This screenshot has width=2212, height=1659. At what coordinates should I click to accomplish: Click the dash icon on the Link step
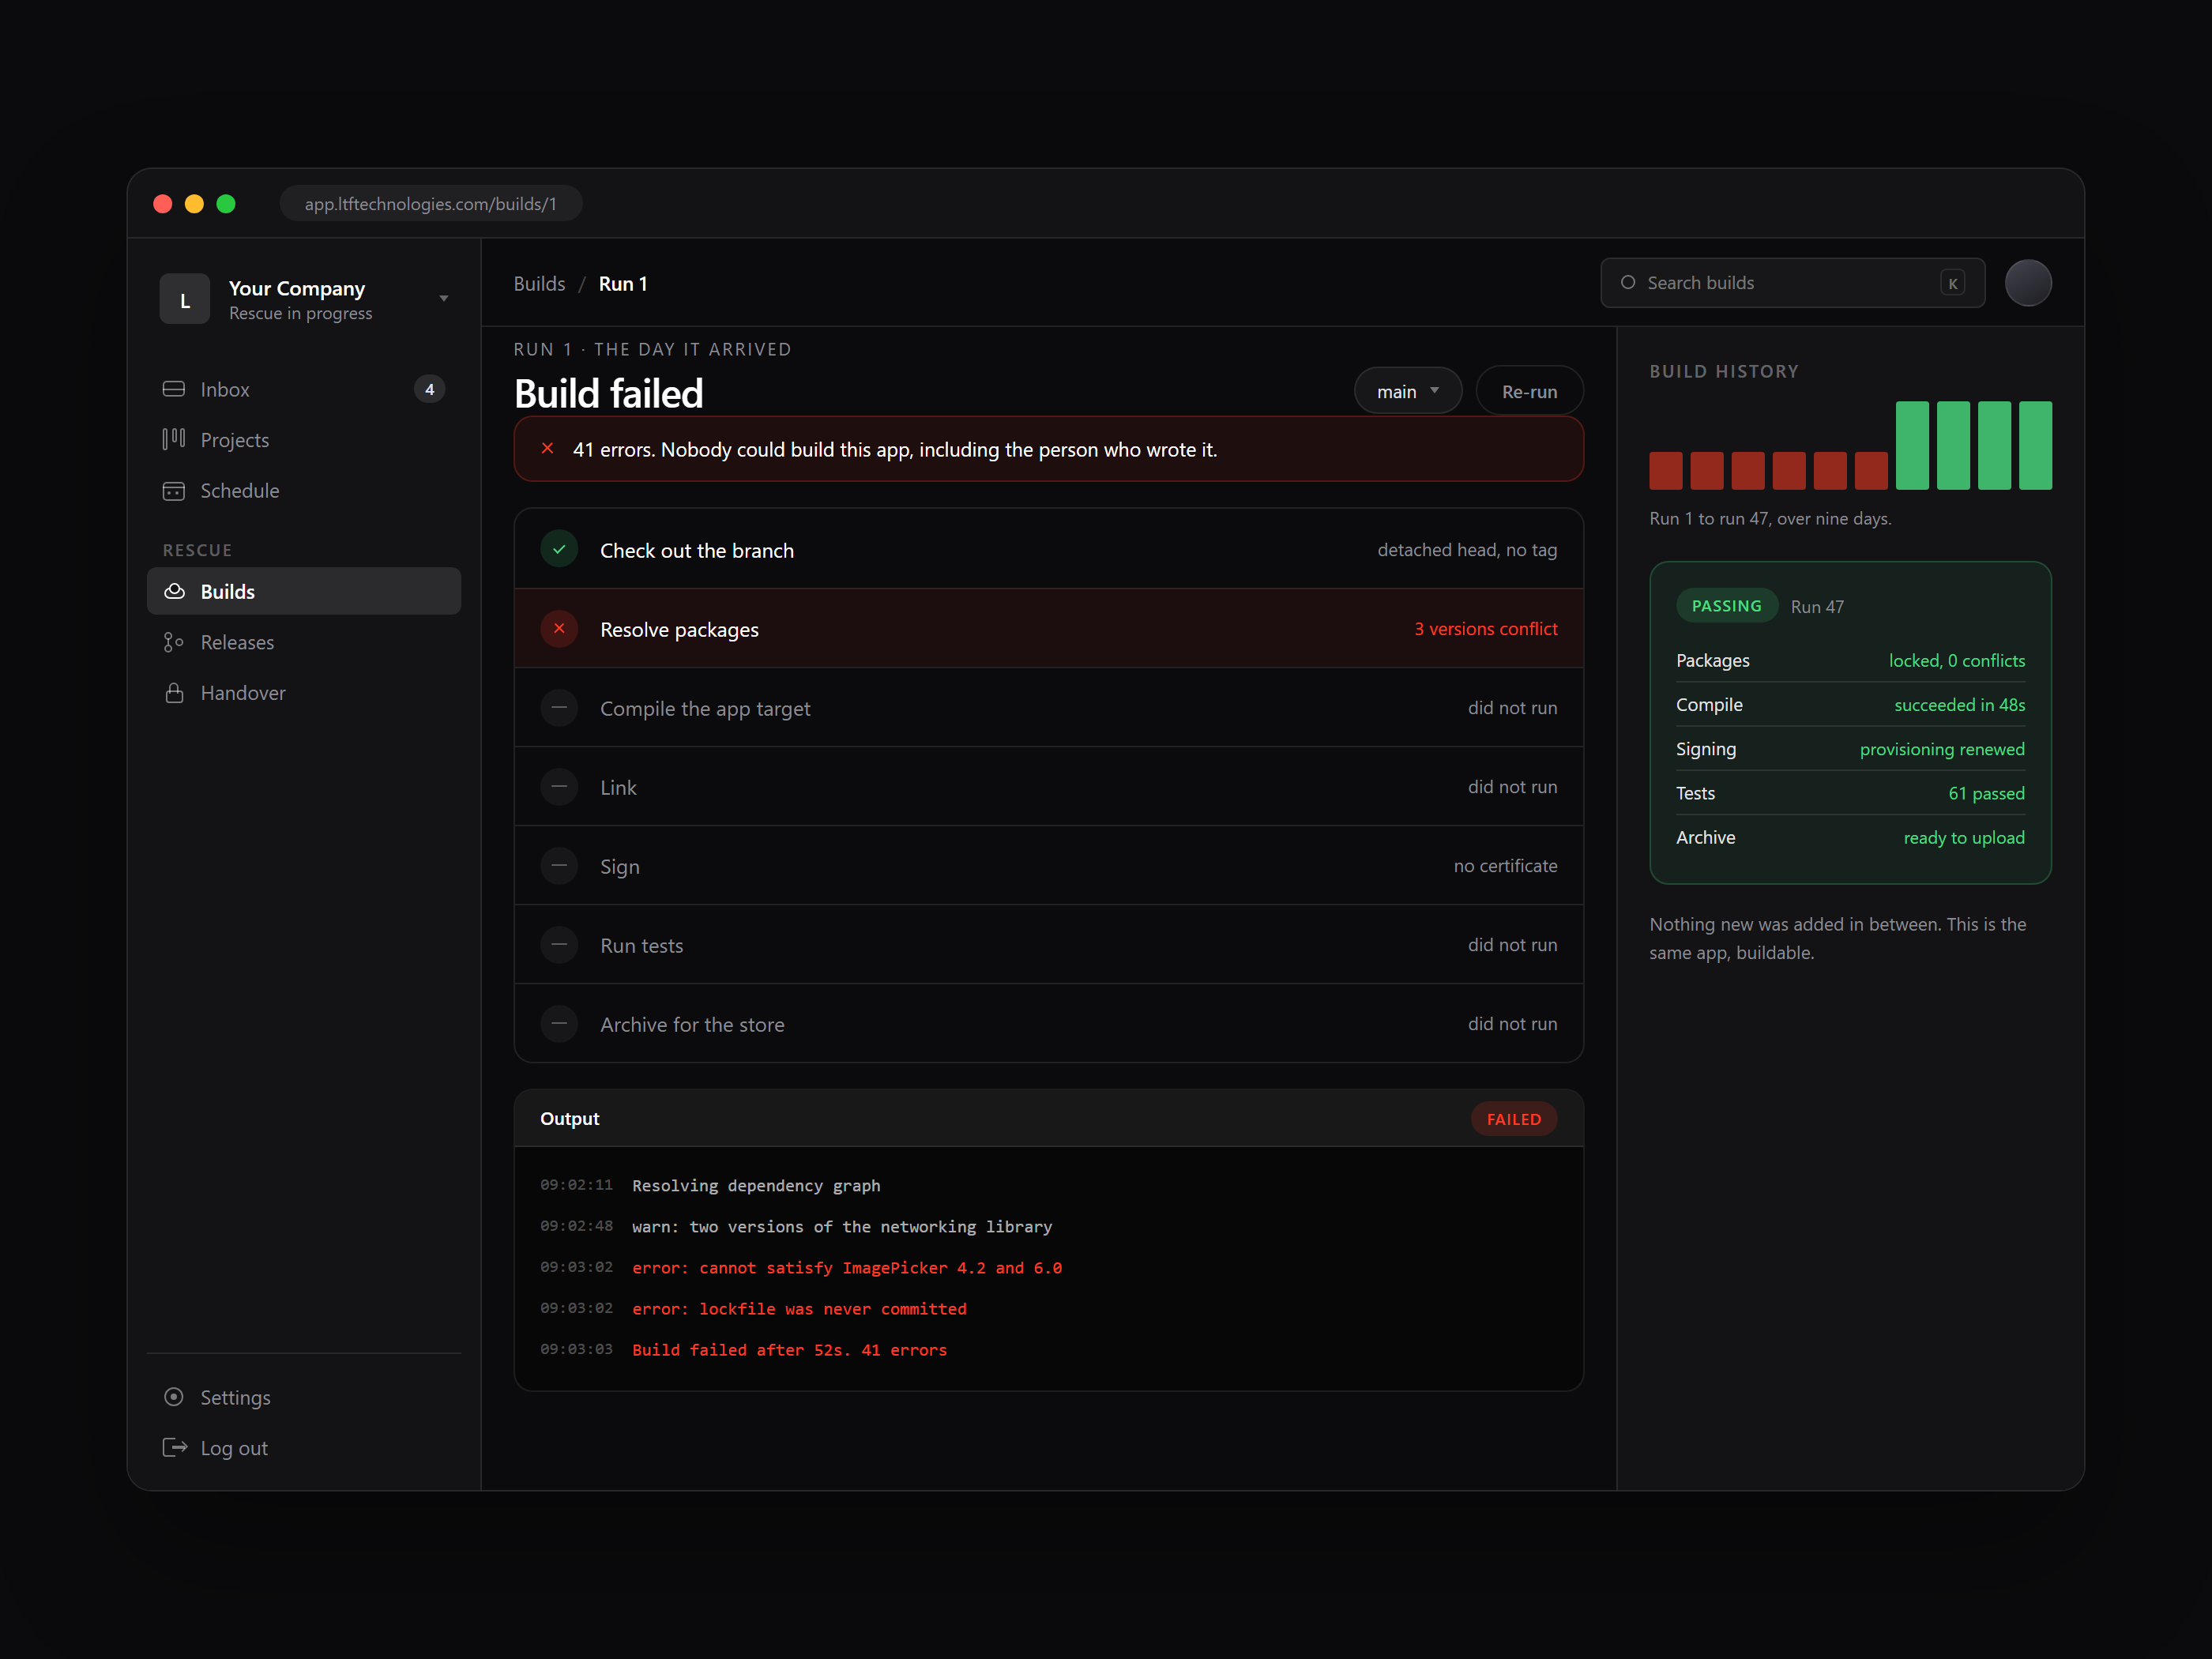[559, 786]
